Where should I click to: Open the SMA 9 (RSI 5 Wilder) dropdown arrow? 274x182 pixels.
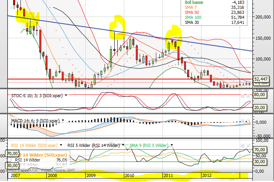[172, 145]
